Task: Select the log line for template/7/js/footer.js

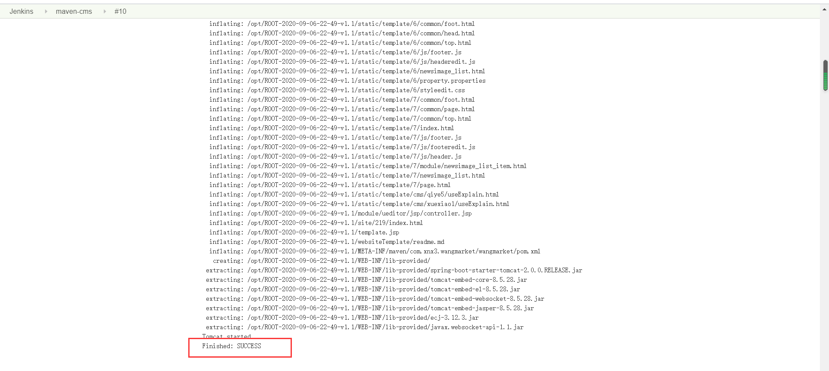Action: [x=335, y=137]
